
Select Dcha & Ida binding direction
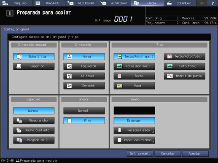[34, 57]
